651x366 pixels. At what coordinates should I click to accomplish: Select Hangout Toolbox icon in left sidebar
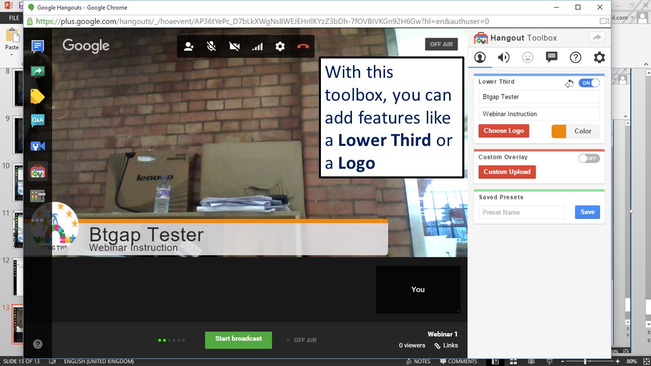(x=38, y=171)
